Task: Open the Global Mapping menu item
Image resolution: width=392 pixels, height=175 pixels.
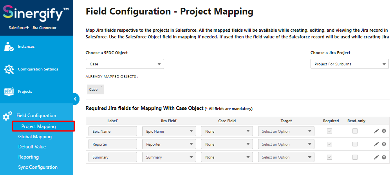Action: 35,137
